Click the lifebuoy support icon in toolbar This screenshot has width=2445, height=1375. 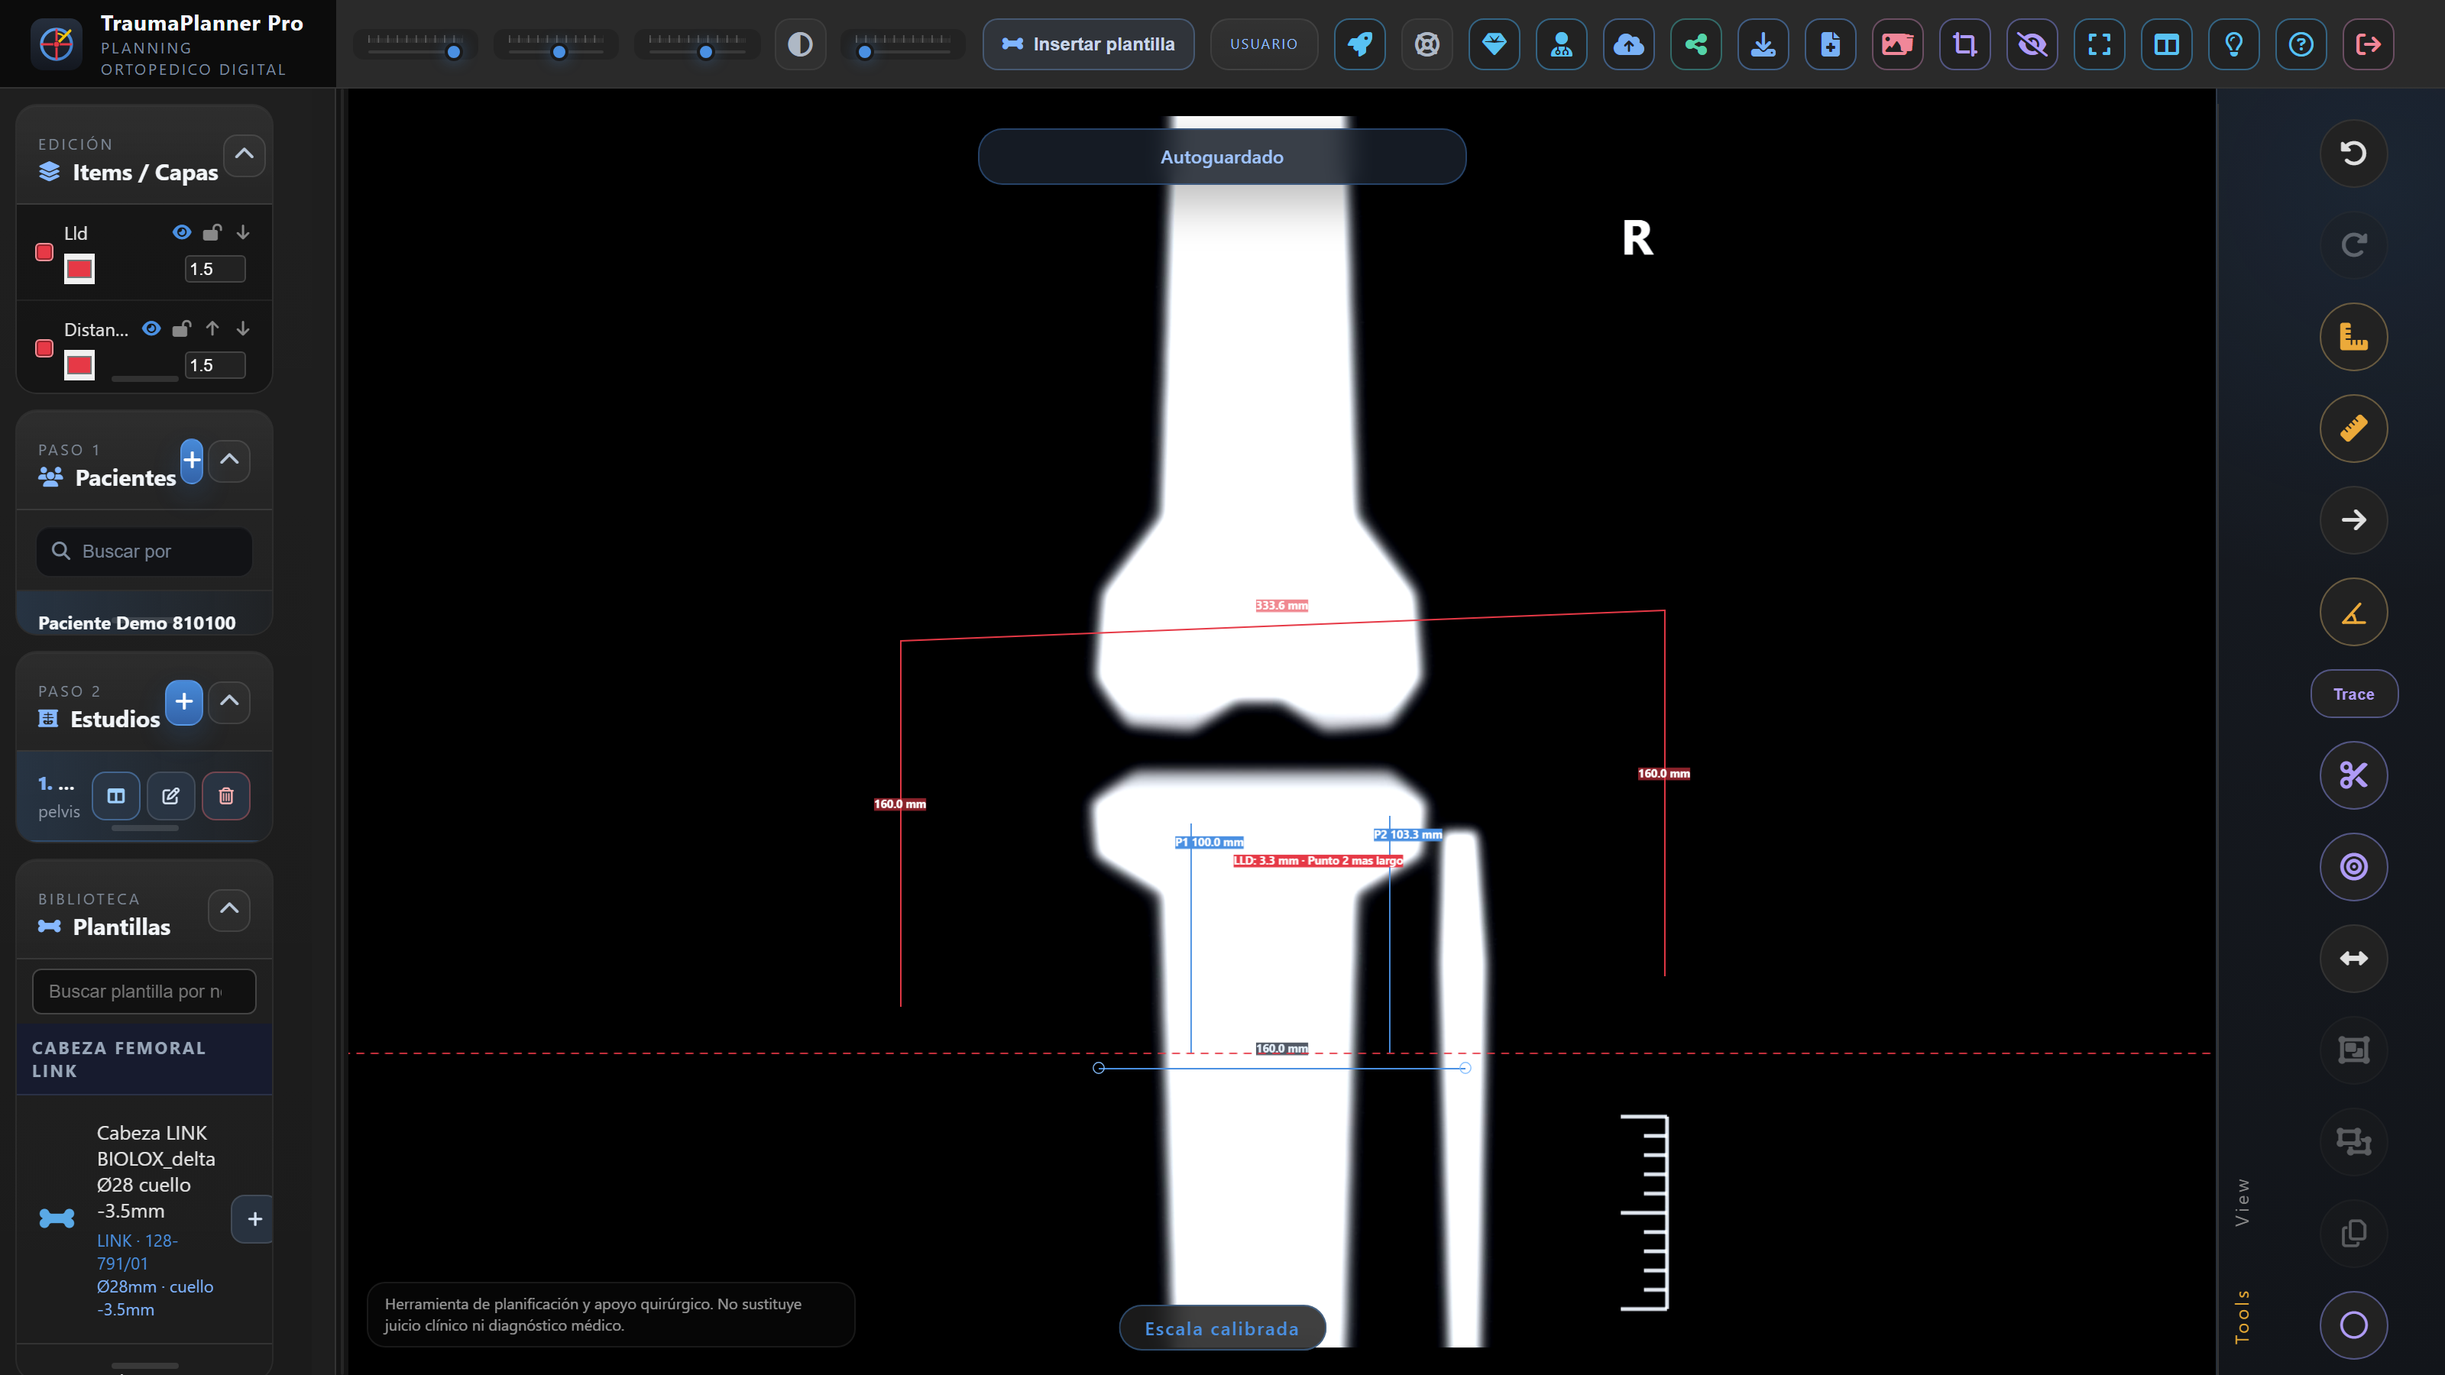tap(1427, 44)
